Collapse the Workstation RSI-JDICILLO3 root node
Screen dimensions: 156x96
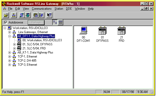[x=5, y=28]
